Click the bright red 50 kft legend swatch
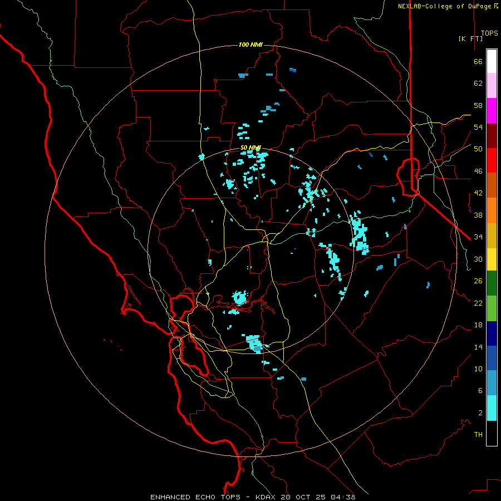The image size is (501, 501). 492,160
